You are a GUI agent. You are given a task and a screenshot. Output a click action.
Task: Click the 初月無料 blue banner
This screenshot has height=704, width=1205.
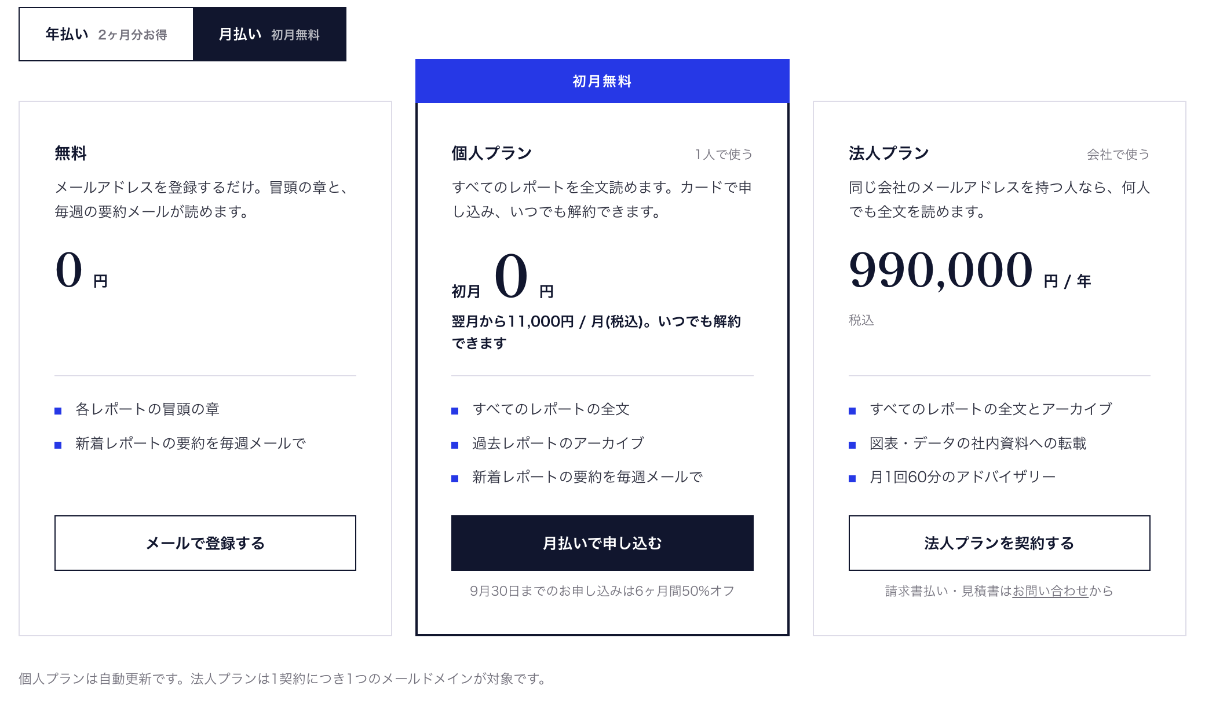(602, 81)
